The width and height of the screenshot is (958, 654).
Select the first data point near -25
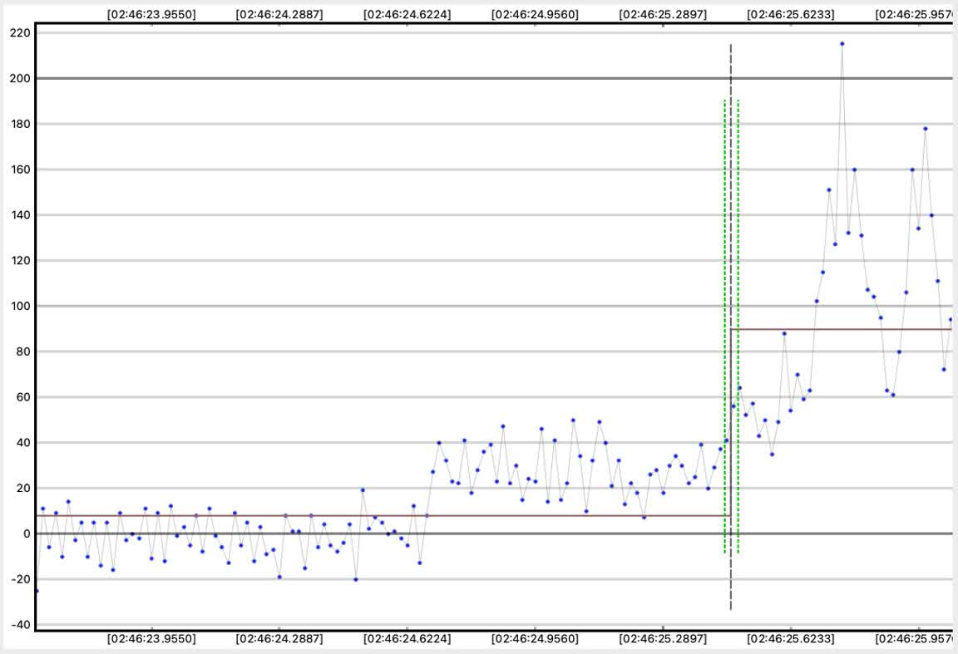pyautogui.click(x=37, y=591)
